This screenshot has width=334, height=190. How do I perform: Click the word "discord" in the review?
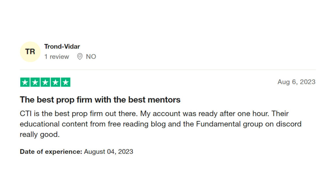pyautogui.click(x=289, y=124)
